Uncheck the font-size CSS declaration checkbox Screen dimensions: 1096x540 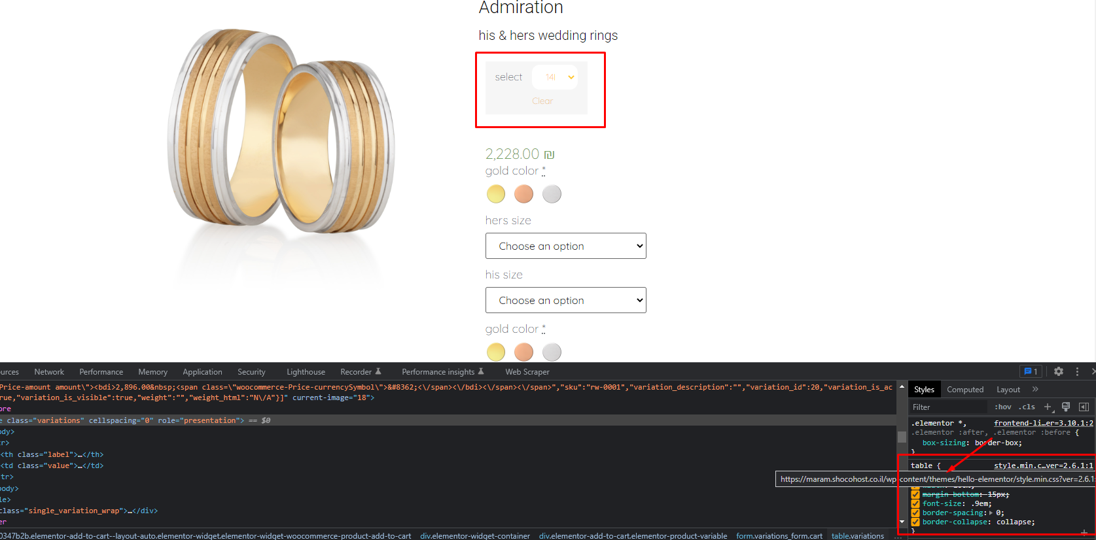click(915, 503)
